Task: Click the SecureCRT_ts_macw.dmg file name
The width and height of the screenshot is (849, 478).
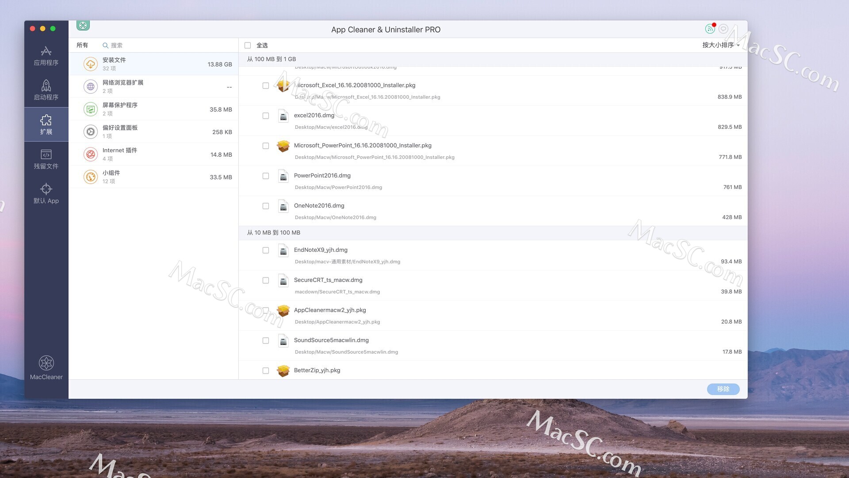Action: click(328, 280)
